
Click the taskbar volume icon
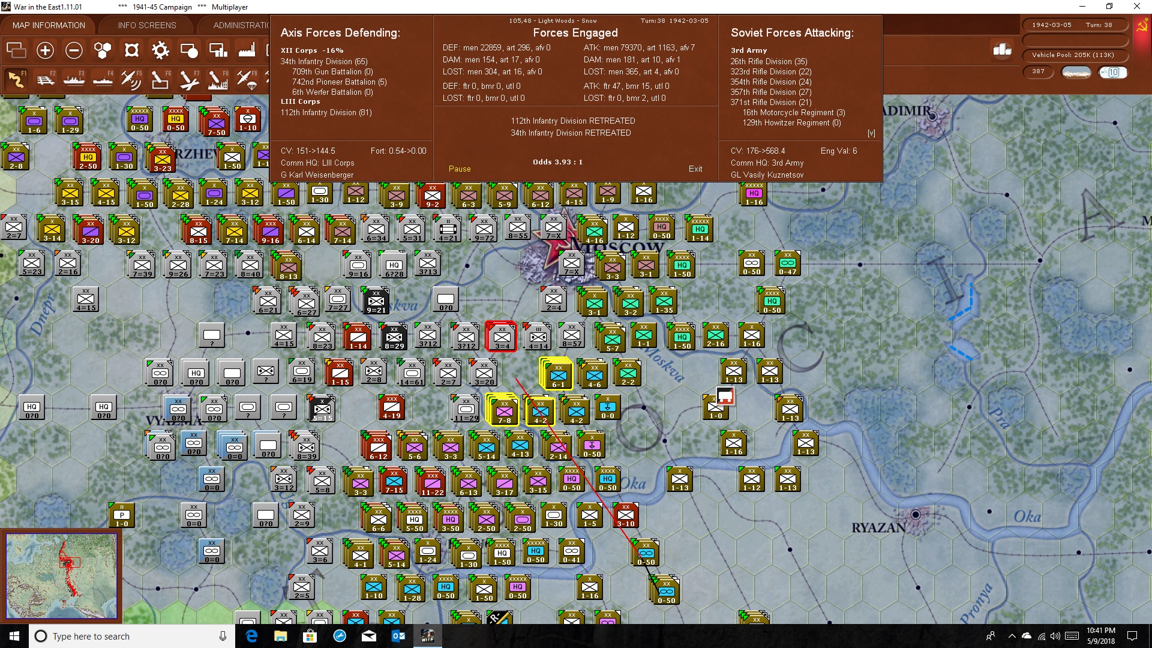coord(1055,636)
